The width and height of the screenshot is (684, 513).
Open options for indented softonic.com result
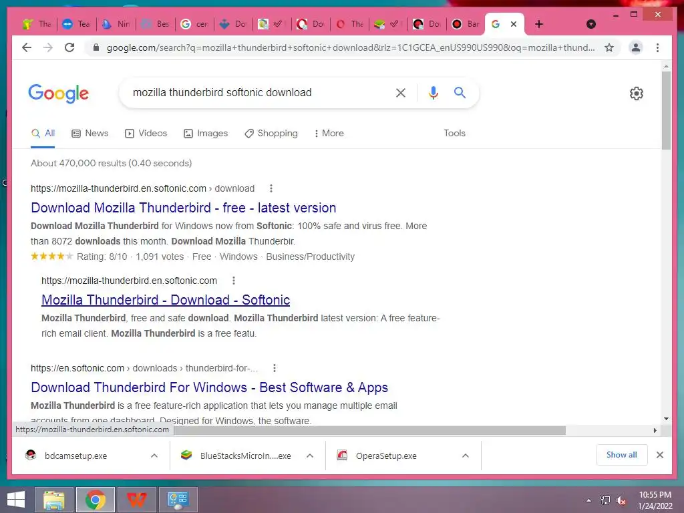tap(234, 281)
